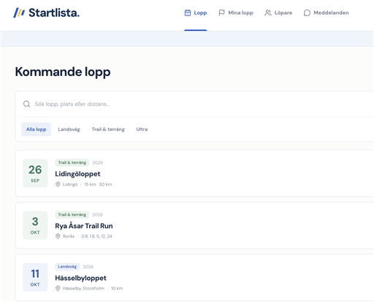Open the Mina lopp tab
The width and height of the screenshot is (374, 302).
point(236,12)
